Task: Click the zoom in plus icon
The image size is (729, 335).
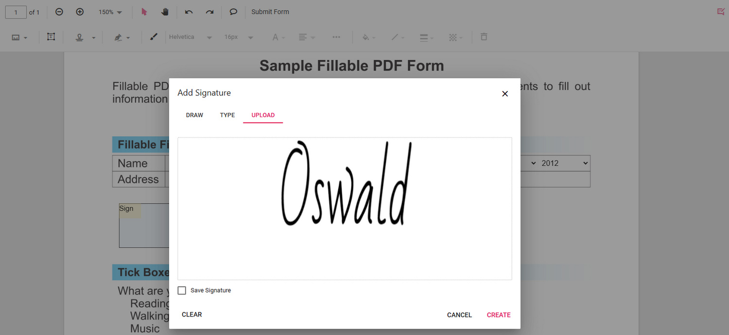Action: tap(80, 12)
